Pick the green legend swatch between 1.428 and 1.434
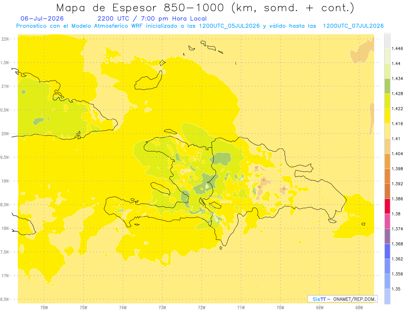This screenshot has width=403, height=312. pos(387,86)
